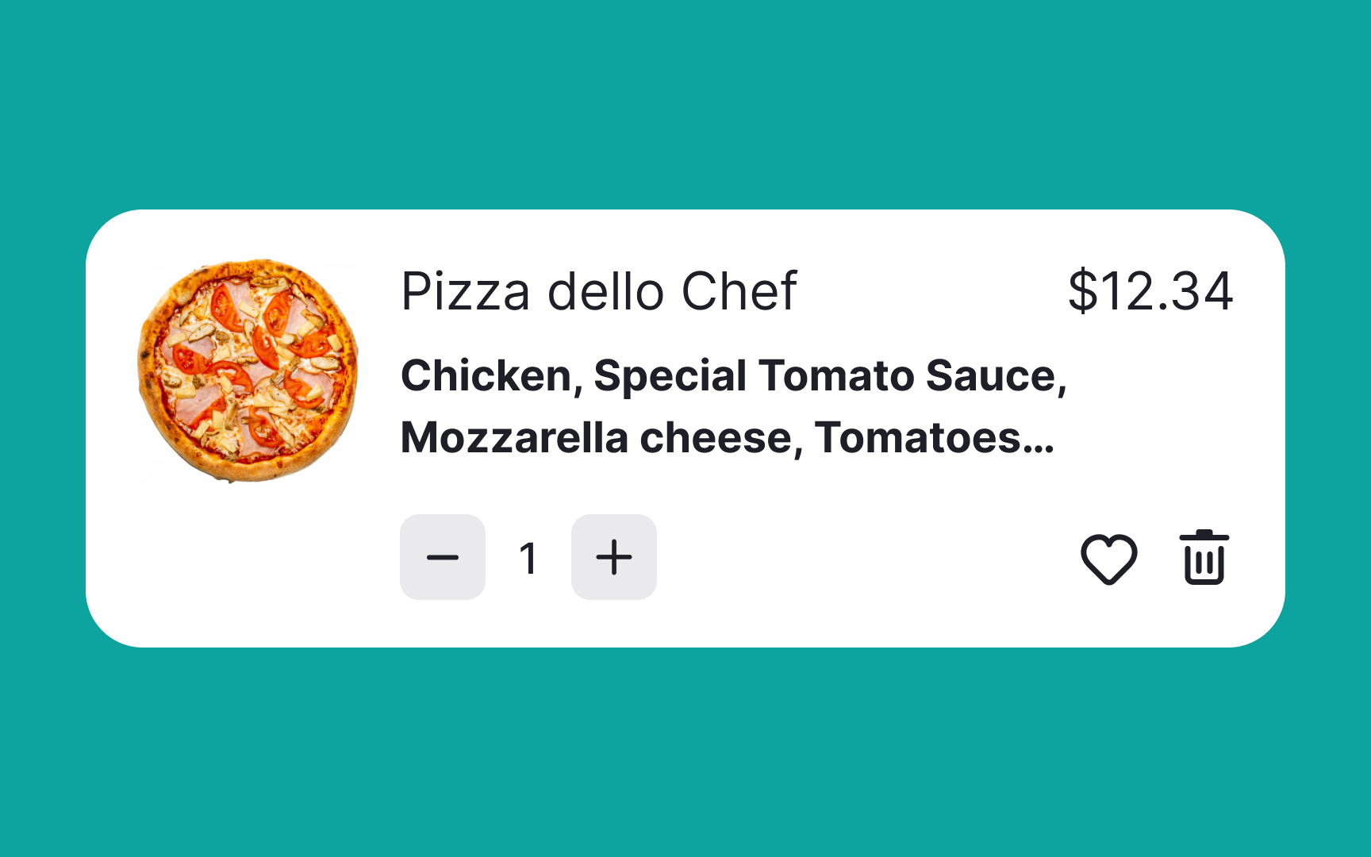The image size is (1371, 857).
Task: Open the pizza thumbnail image
Action: 248,371
